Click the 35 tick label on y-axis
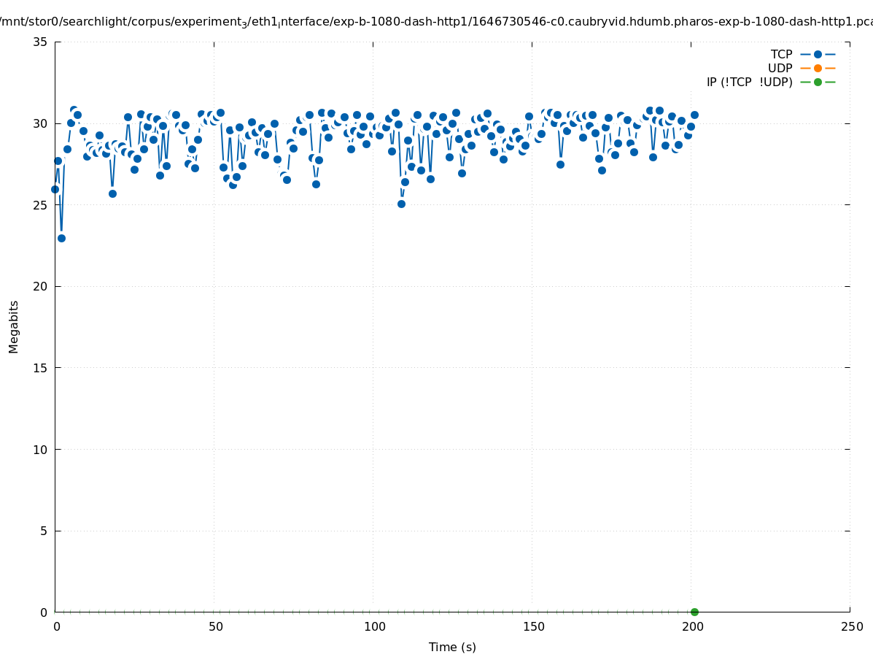873x657 pixels. click(40, 42)
